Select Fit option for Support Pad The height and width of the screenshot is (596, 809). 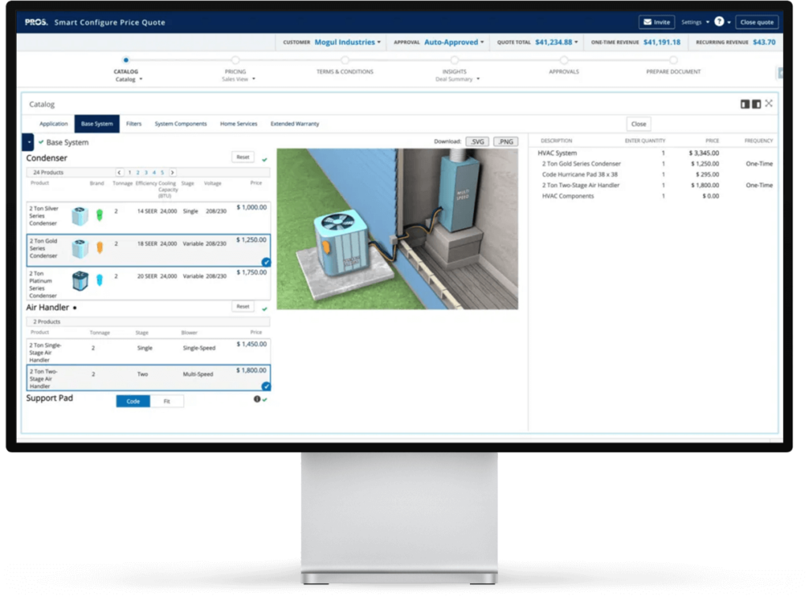[x=167, y=402]
